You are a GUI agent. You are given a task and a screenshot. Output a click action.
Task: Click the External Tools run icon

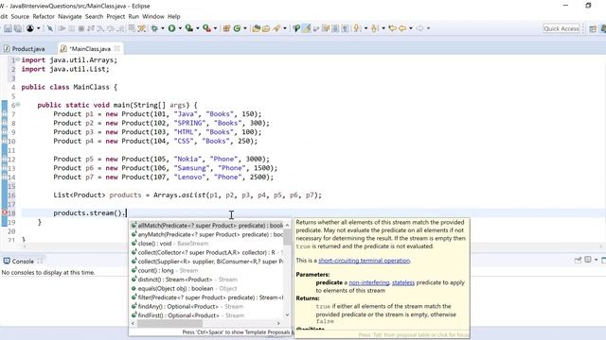pyautogui.click(x=206, y=28)
